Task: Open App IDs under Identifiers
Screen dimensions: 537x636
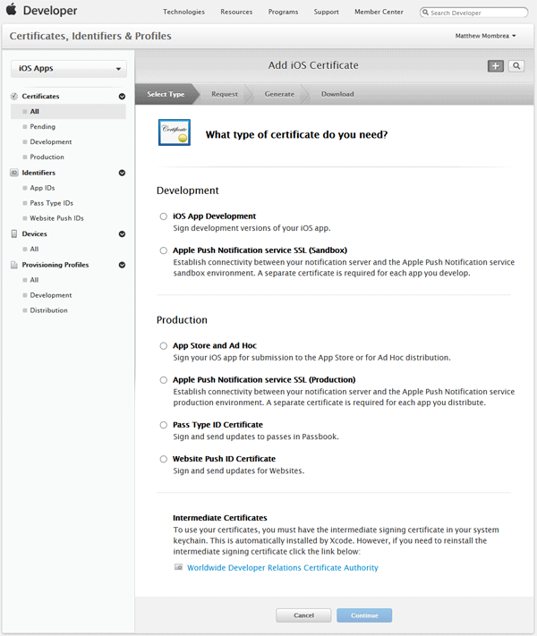Action: pyautogui.click(x=42, y=188)
